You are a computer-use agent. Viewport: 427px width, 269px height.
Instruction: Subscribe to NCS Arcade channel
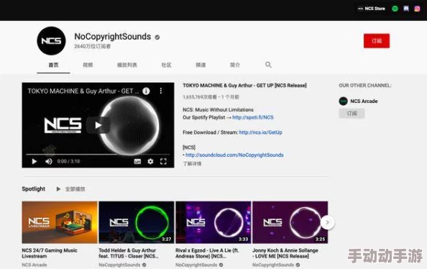click(352, 114)
